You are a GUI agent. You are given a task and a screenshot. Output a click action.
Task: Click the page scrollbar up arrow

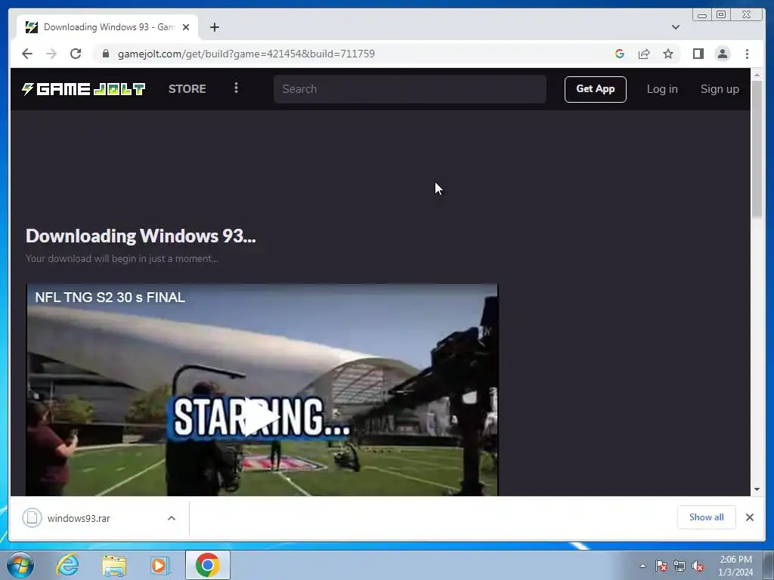click(757, 75)
